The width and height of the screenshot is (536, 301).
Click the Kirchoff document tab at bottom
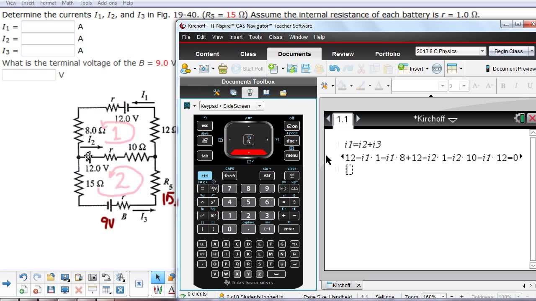click(342, 285)
